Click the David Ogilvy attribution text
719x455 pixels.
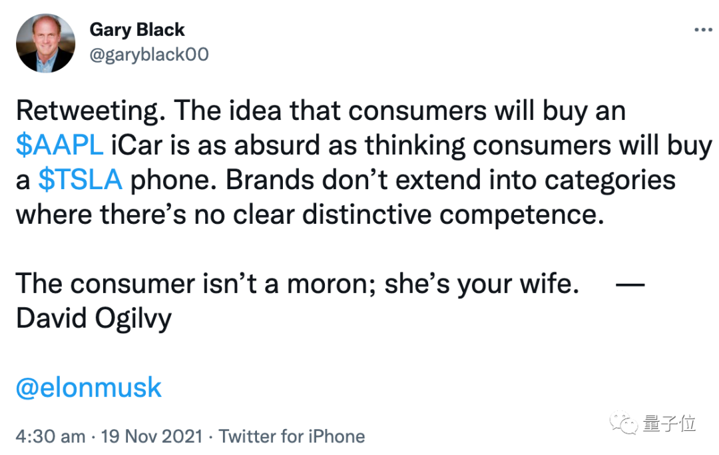tap(93, 318)
